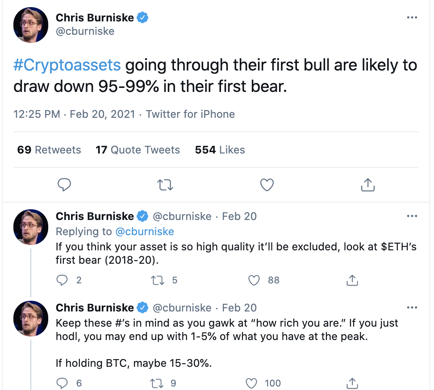Retweet the main Cryptoassets tweet
The height and width of the screenshot is (390, 434).
[x=166, y=184]
